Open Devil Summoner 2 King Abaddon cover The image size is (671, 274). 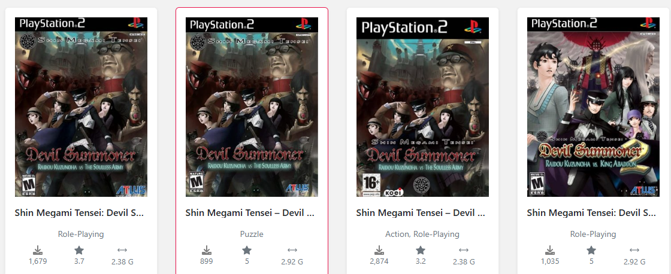click(593, 107)
